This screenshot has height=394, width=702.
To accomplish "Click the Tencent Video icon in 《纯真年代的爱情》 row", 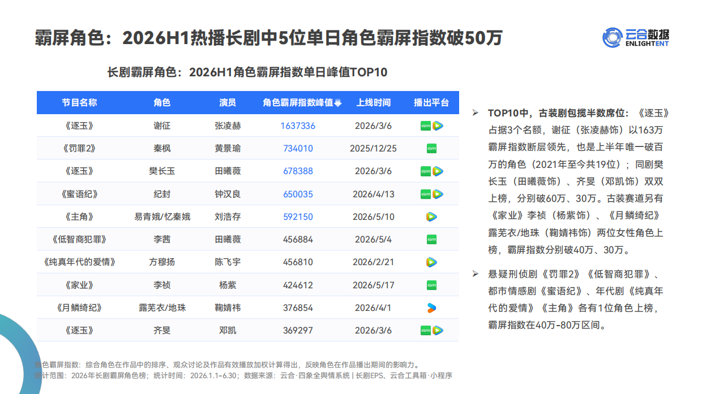I will coord(431,262).
